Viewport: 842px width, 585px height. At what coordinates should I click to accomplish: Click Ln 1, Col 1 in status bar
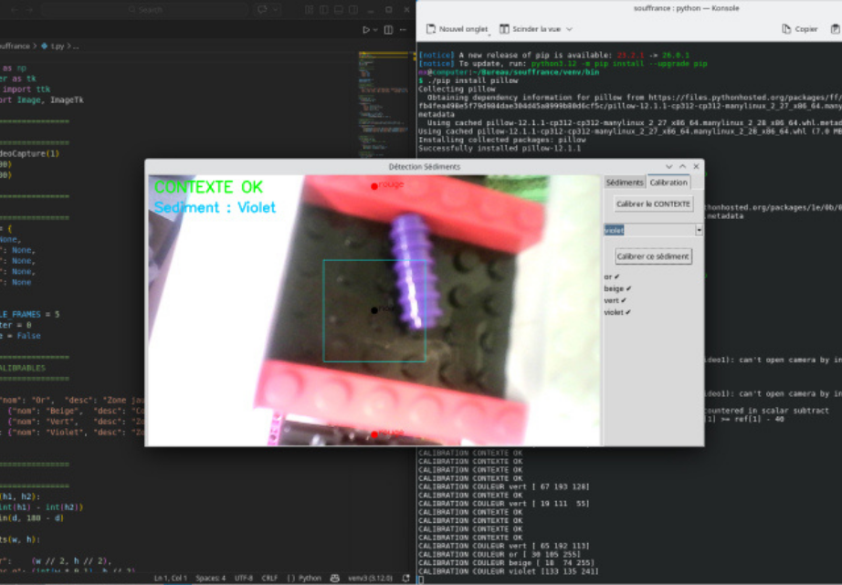pos(170,578)
